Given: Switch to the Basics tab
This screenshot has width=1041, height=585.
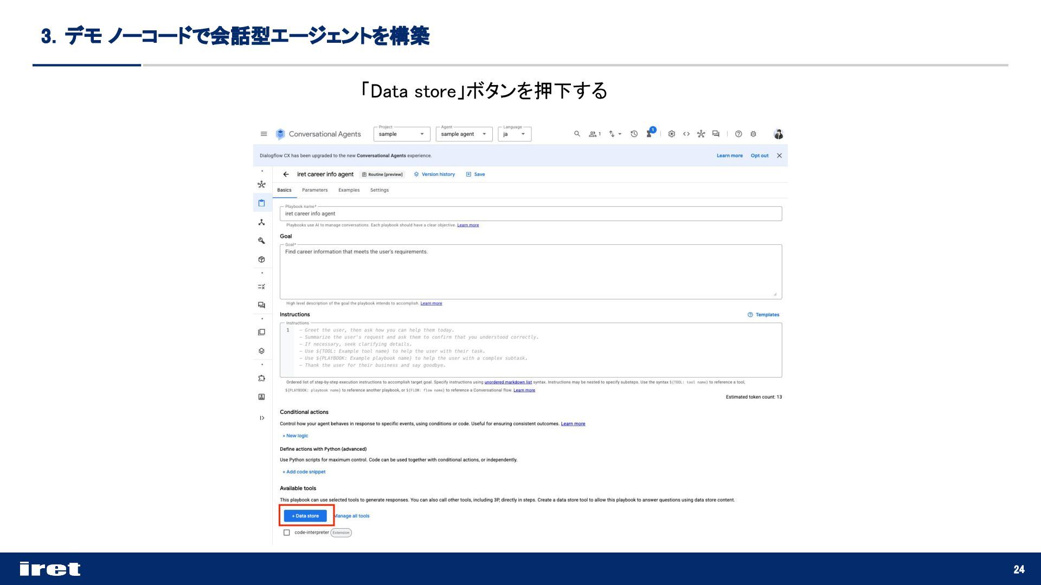Looking at the screenshot, I should coord(284,190).
